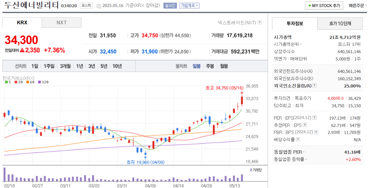Open the 호가10단계 tab
The width and height of the screenshot is (368, 188).
(340, 23)
